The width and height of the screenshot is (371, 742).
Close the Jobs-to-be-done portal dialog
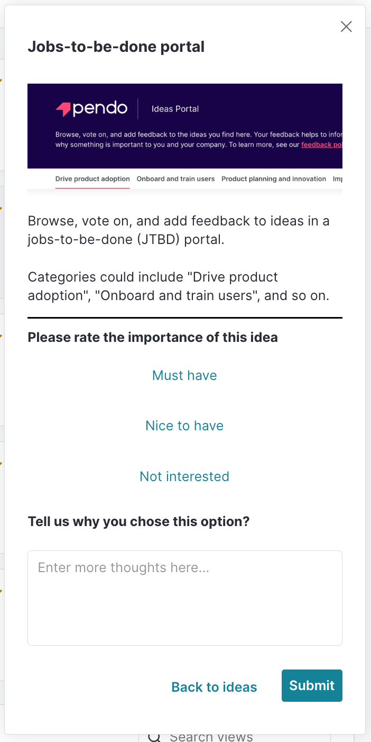coord(346,26)
